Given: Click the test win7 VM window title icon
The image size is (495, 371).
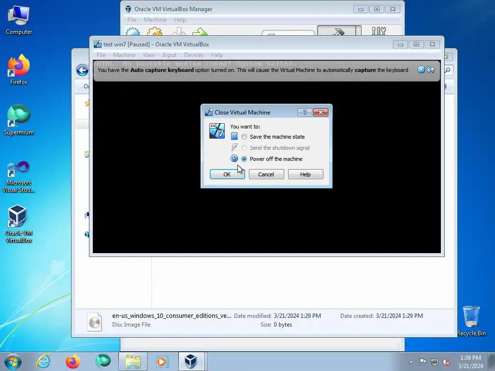Looking at the screenshot, I should point(98,44).
